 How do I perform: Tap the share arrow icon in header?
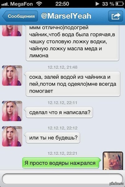click(x=116, y=16)
